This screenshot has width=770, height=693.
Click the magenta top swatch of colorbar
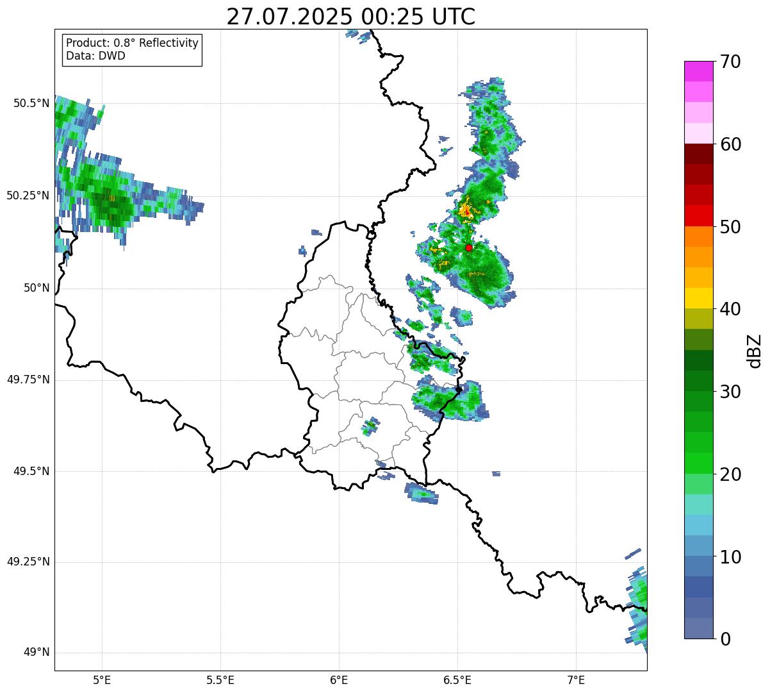coord(698,71)
